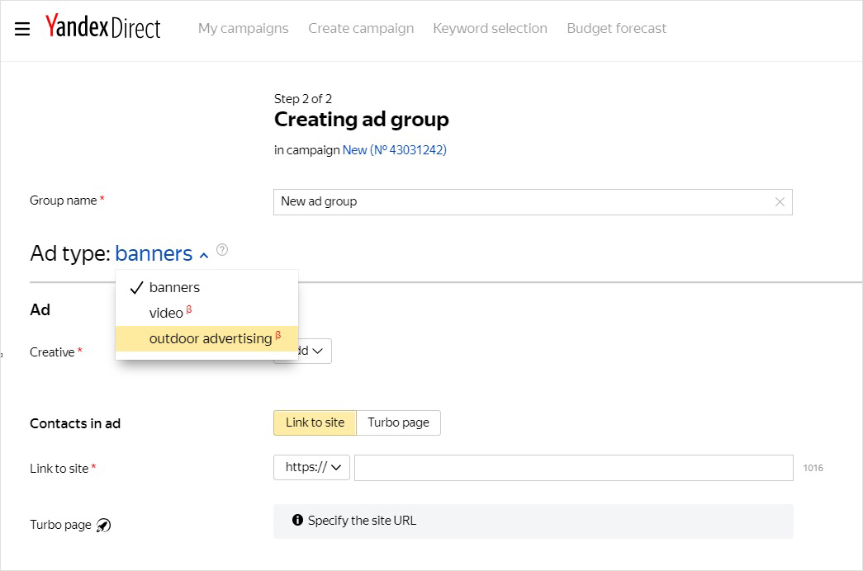Choose the checked banners ad type

[x=174, y=288]
